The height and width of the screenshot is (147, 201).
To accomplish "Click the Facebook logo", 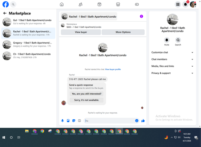I will [x=6, y=4].
